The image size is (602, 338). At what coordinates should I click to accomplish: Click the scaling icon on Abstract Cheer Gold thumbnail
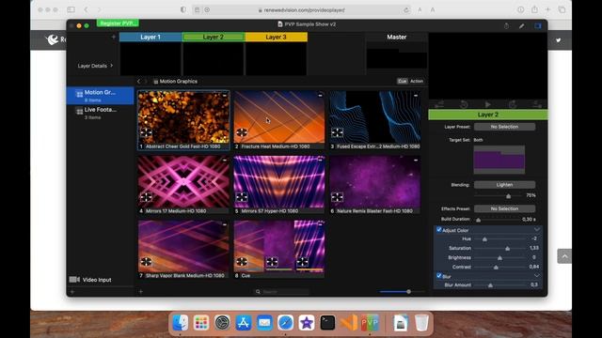[146, 132]
